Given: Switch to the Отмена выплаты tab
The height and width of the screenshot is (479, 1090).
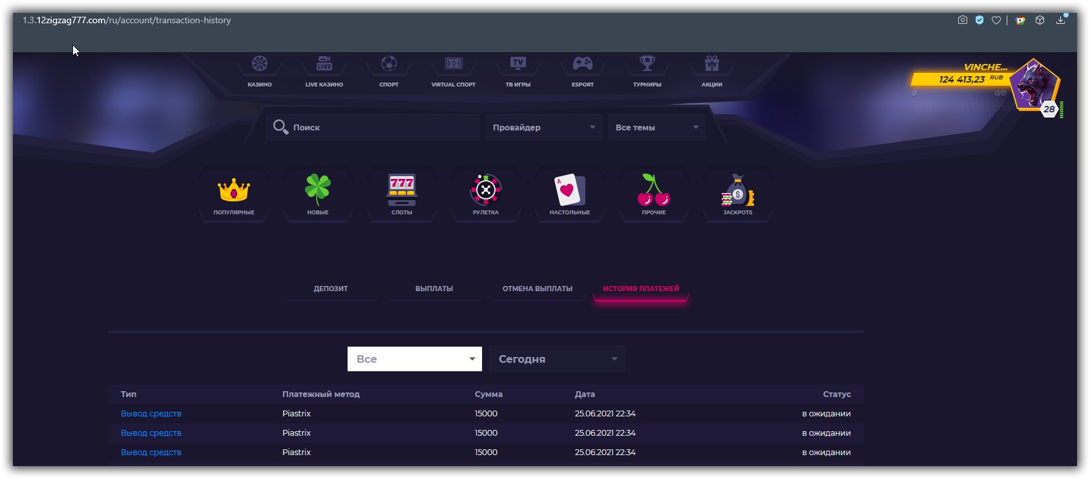Looking at the screenshot, I should coord(538,289).
